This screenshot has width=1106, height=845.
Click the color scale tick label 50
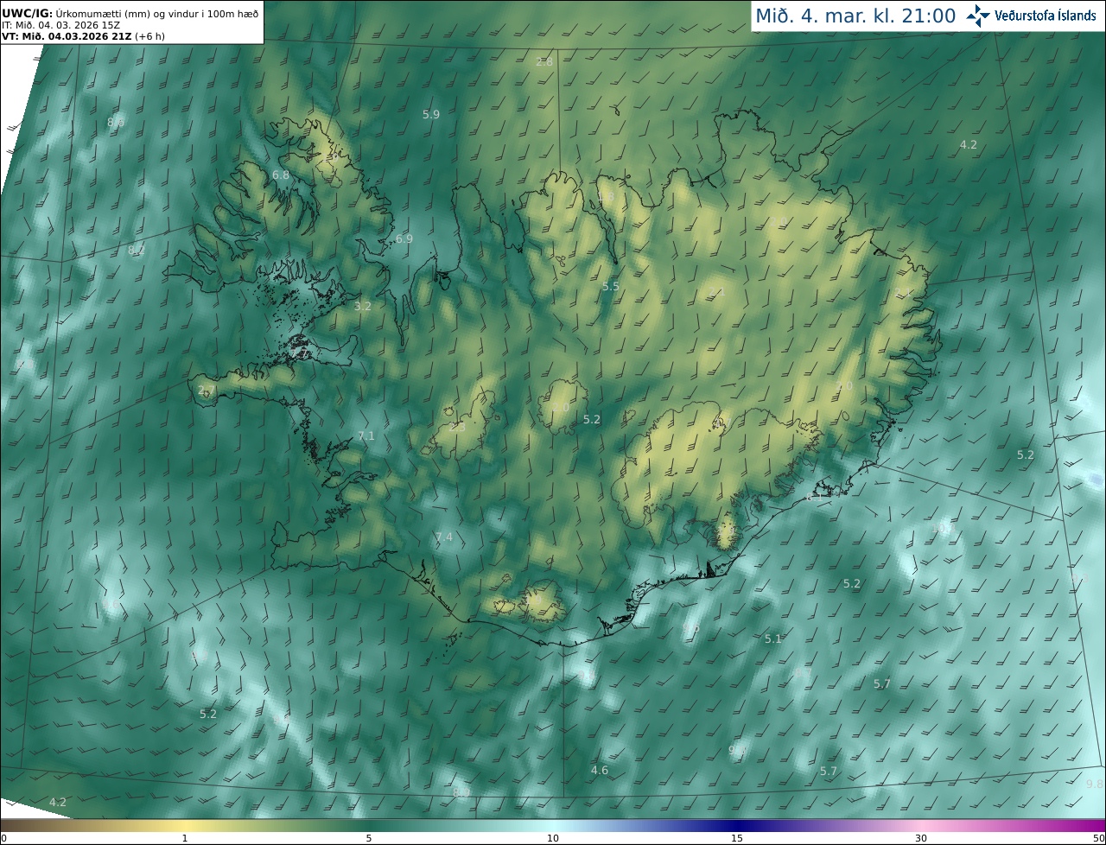coord(1099,838)
